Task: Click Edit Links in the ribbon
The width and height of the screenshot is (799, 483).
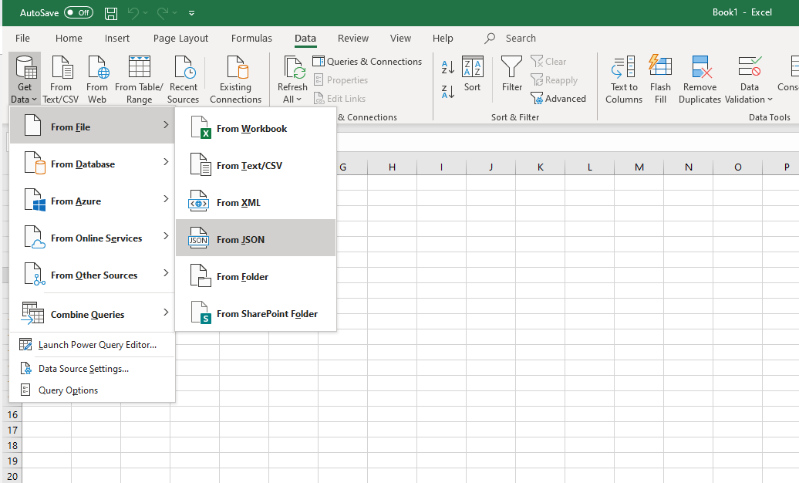Action: [339, 99]
